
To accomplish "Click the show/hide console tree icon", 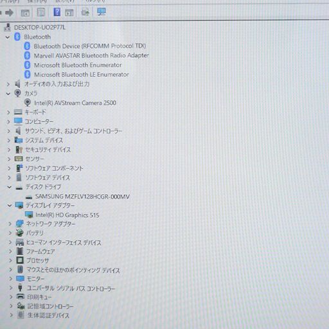I will tap(25, 13).
